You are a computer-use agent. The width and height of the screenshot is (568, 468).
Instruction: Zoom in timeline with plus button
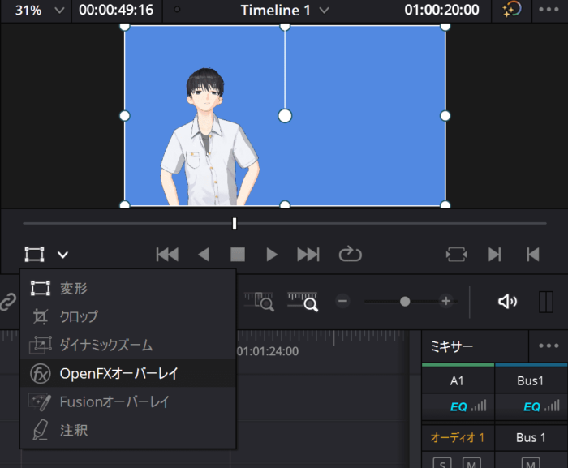coord(446,301)
